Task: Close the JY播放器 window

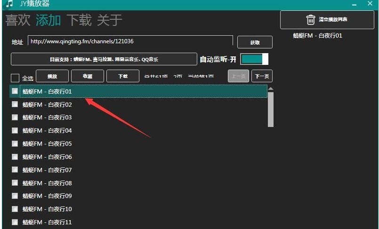Action: pyautogui.click(x=370, y=3)
